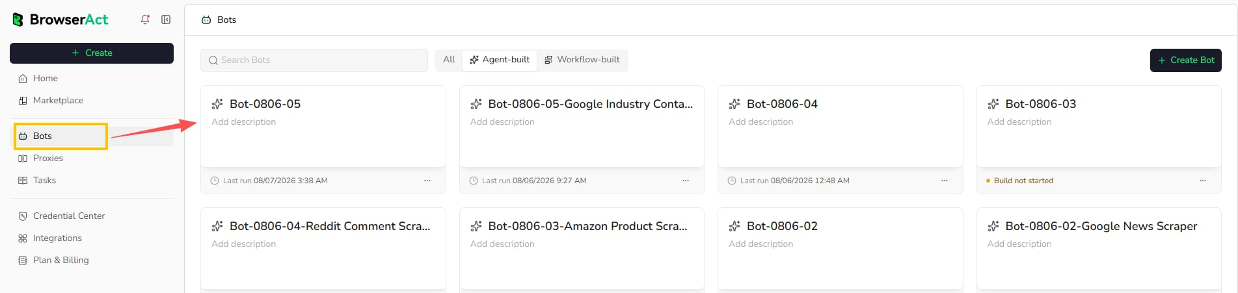Click sparkle icon on Bot-0806-05-Google Industry card

tap(476, 104)
